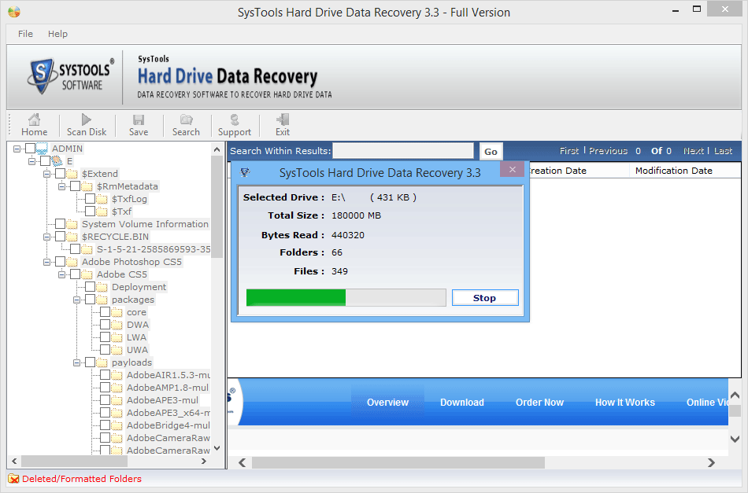Click the Deleted/Formatted Folders legend icon
The width and height of the screenshot is (748, 493).
point(13,479)
